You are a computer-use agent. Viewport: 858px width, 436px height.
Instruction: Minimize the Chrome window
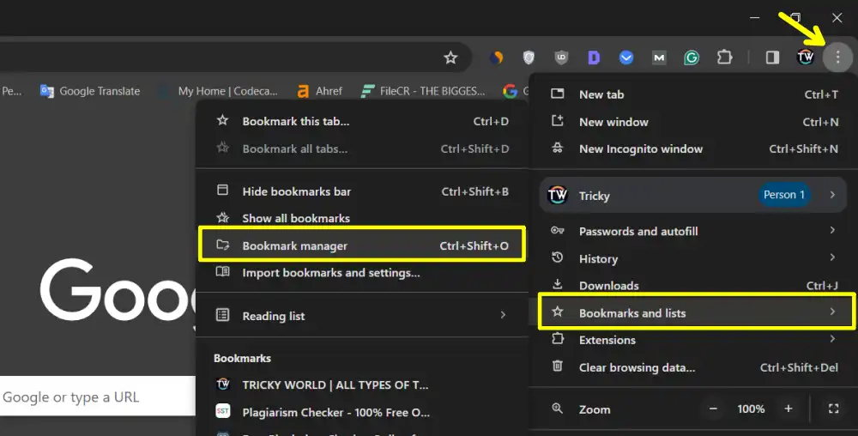coord(754,17)
